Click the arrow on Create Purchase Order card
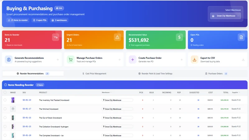 click(181, 60)
